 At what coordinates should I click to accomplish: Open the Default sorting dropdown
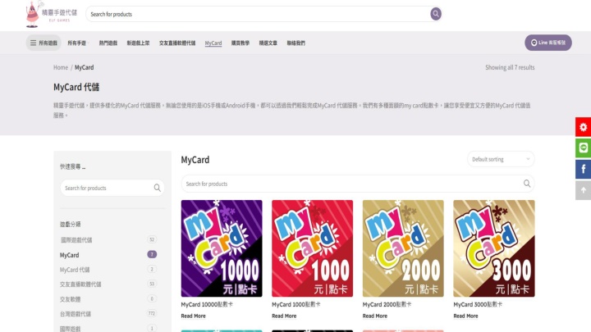[501, 159]
